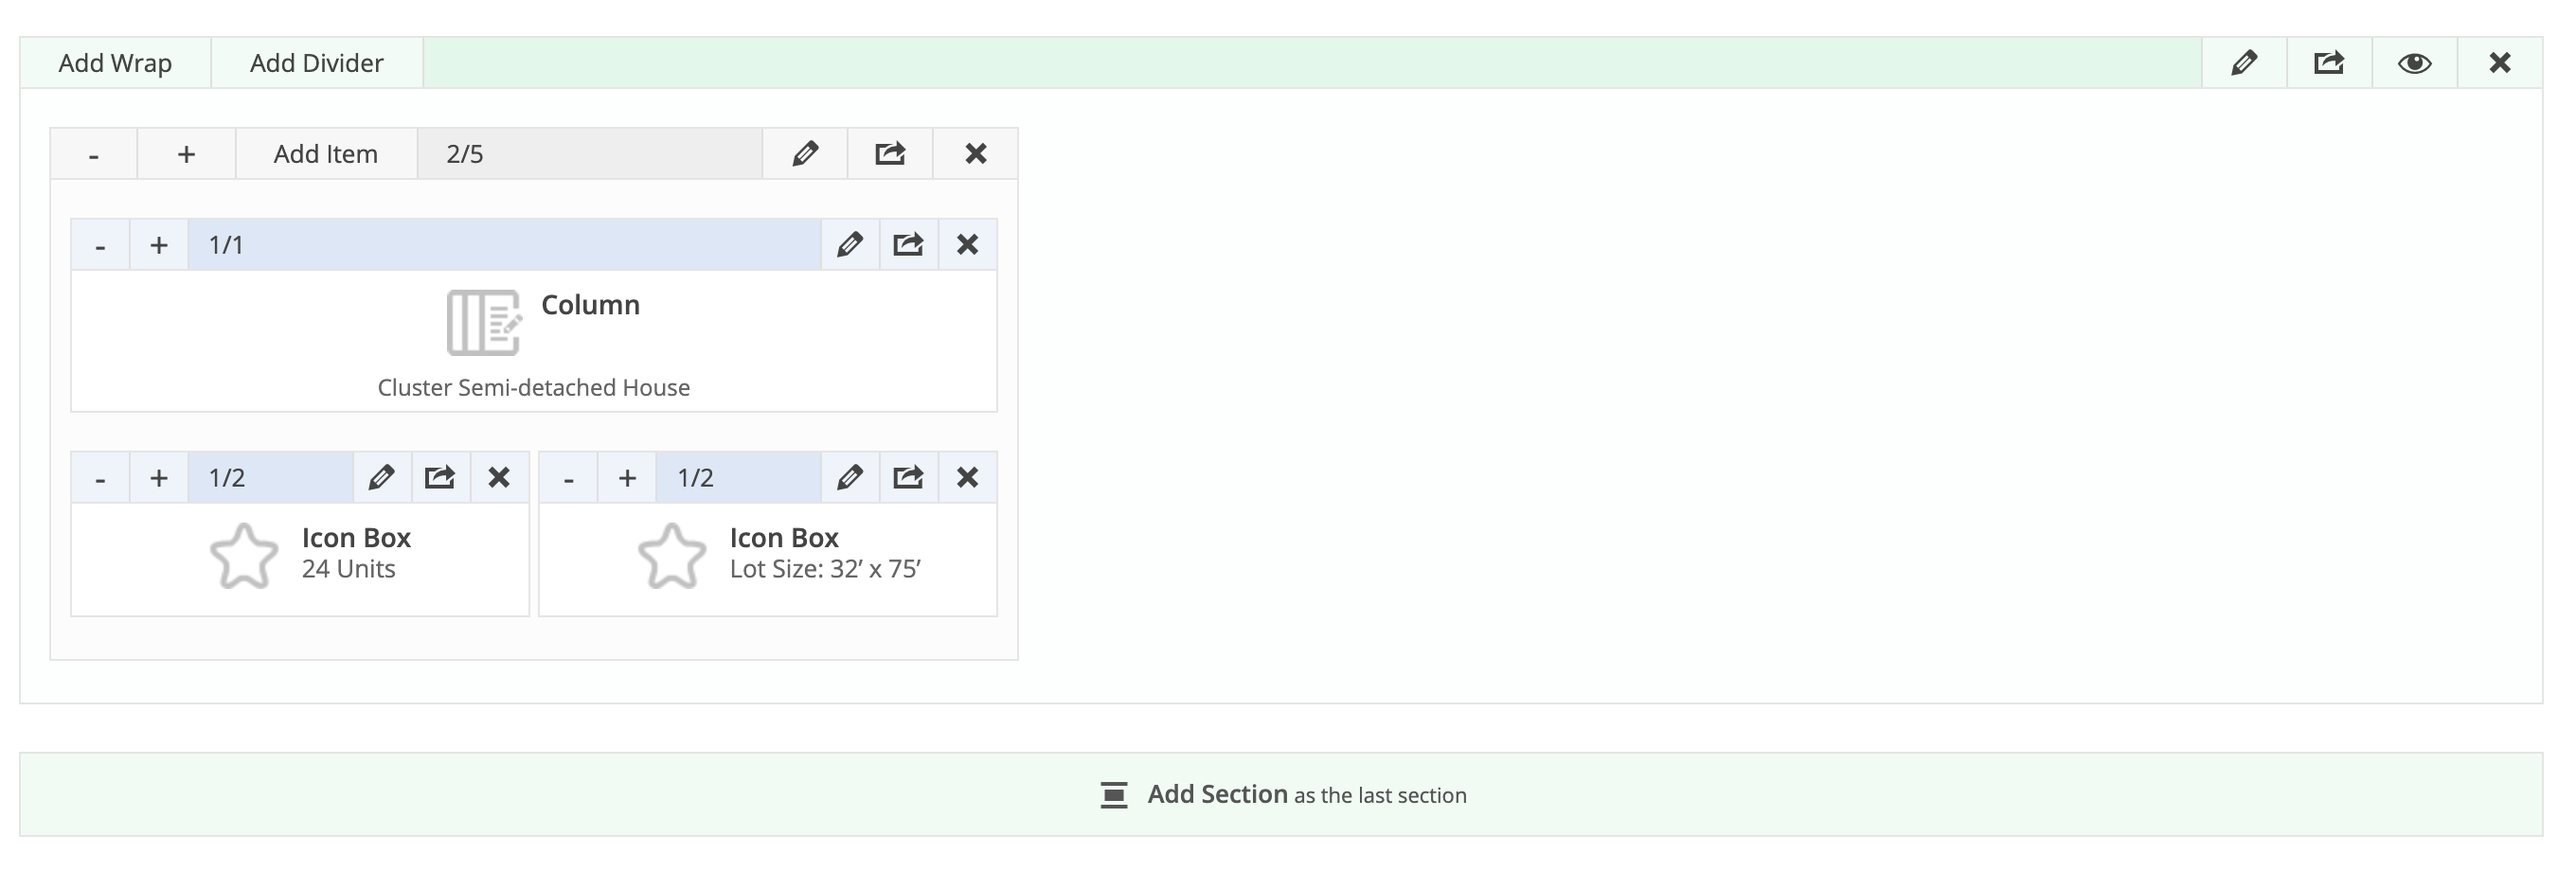Clone the 1/1 Column item

pos(908,245)
